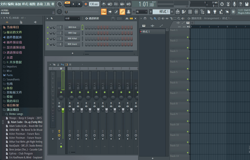The height and width of the screenshot is (160, 250).
Task: Open the mixer from the toolbar
Action: pos(196,12)
